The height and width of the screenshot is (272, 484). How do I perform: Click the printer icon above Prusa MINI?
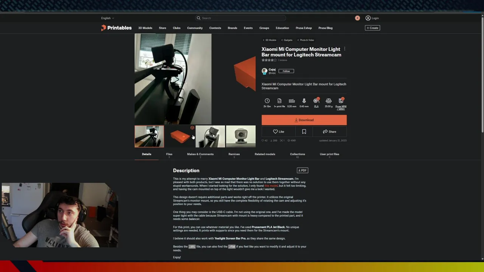(x=341, y=101)
